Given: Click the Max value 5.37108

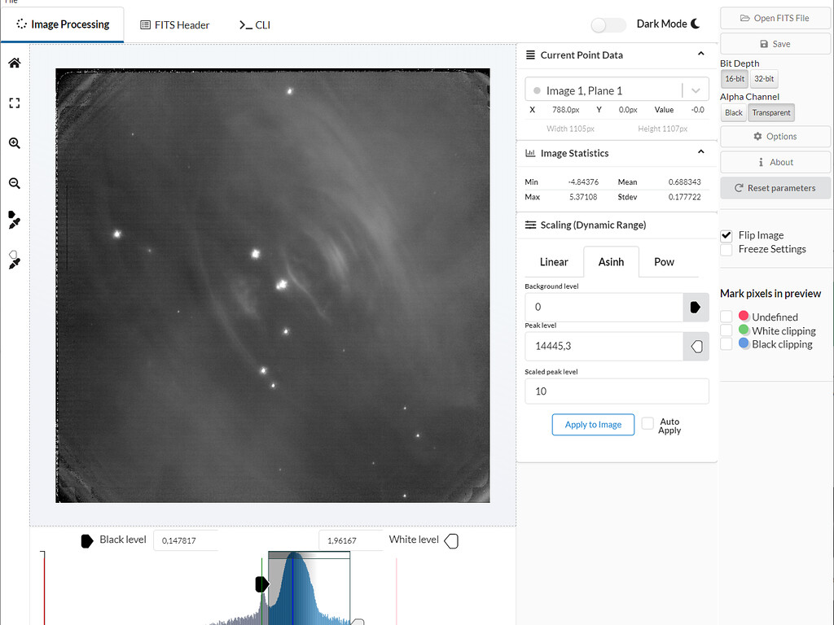Looking at the screenshot, I should (x=583, y=197).
